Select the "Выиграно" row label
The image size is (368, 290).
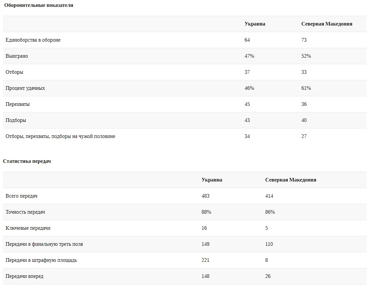pyautogui.click(x=17, y=56)
